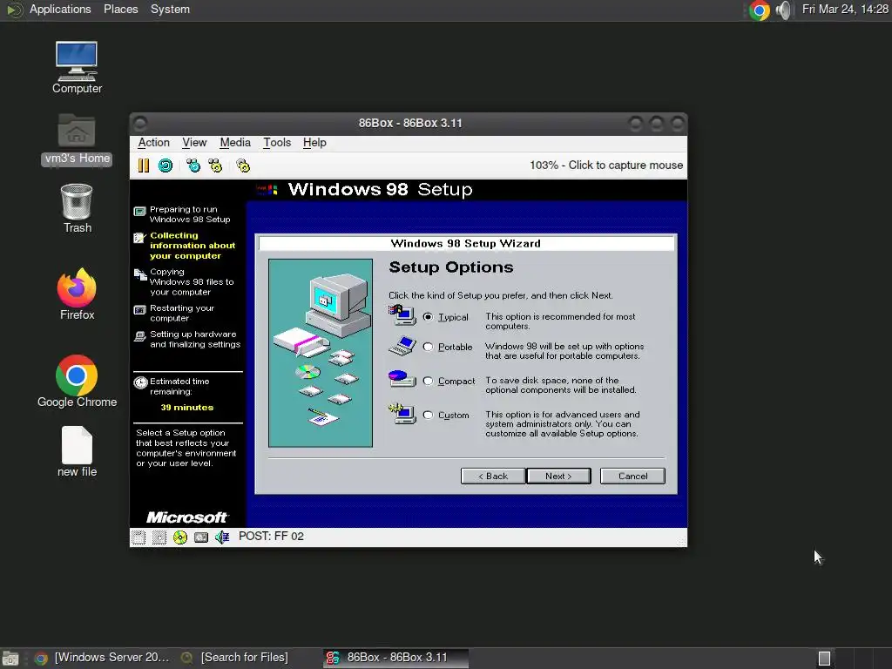Click the computer icon beside Custom option
This screenshot has width=892, height=669.
click(x=402, y=414)
